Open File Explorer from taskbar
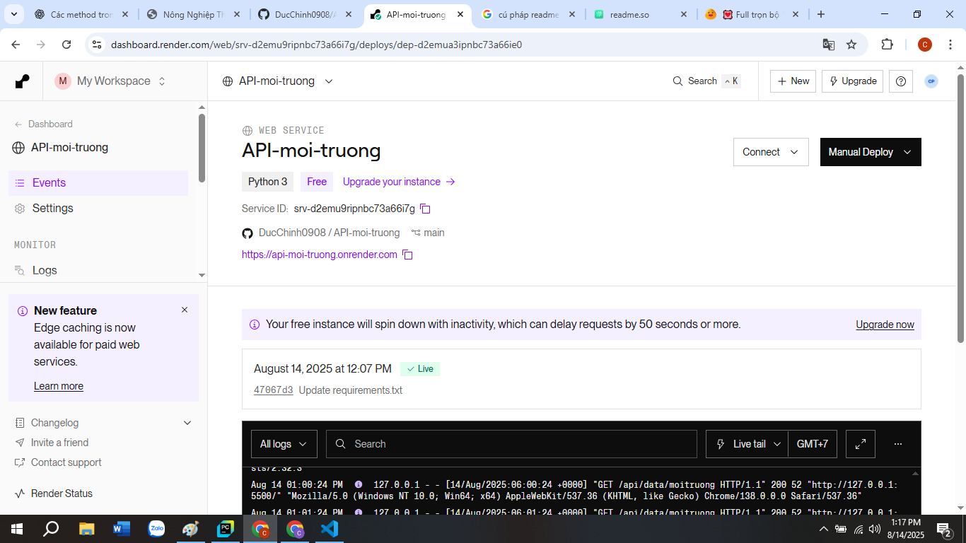The width and height of the screenshot is (966, 543). [86, 529]
